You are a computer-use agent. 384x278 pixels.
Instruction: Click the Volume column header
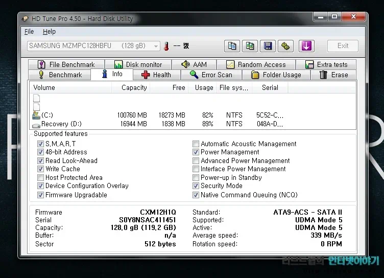[x=71, y=87]
